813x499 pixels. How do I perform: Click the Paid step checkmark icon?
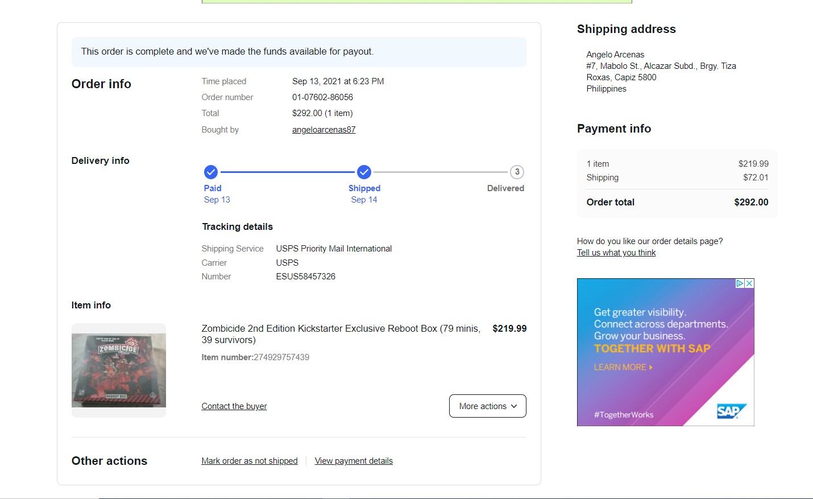point(210,172)
